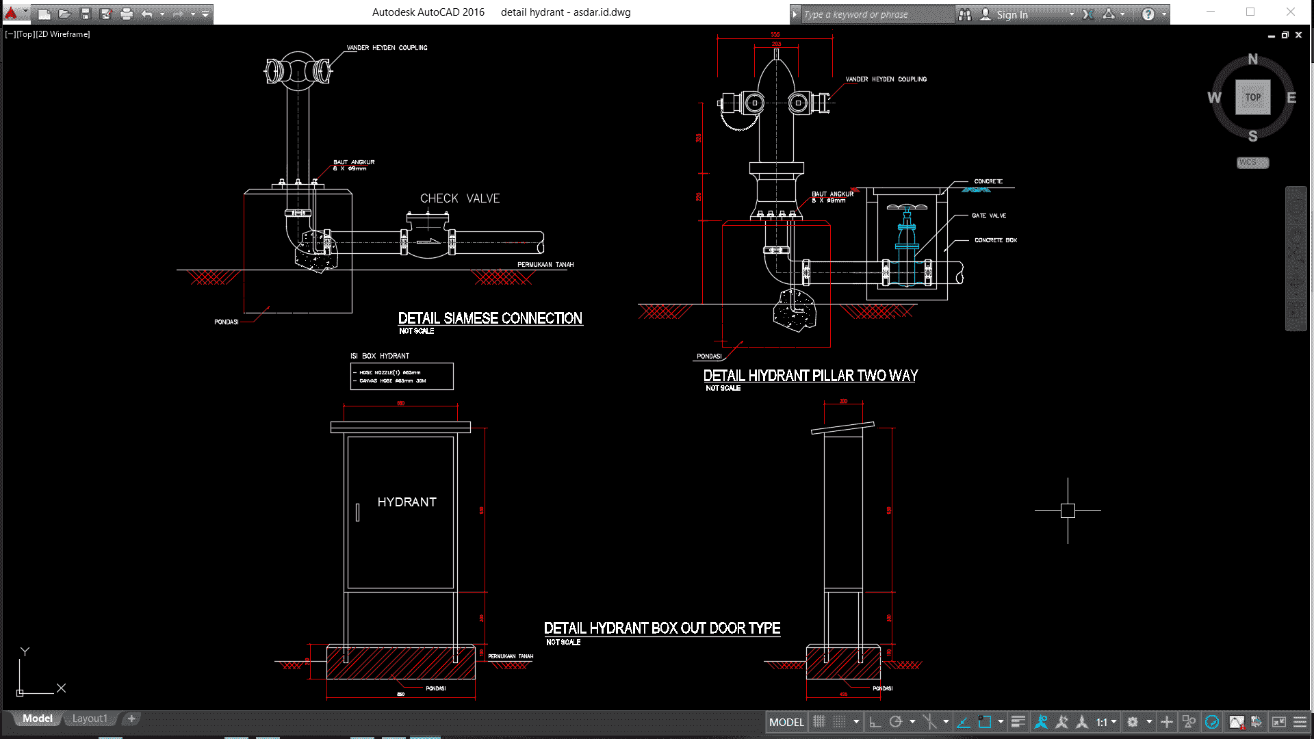
Task: Select the Model tab
Action: 37,718
